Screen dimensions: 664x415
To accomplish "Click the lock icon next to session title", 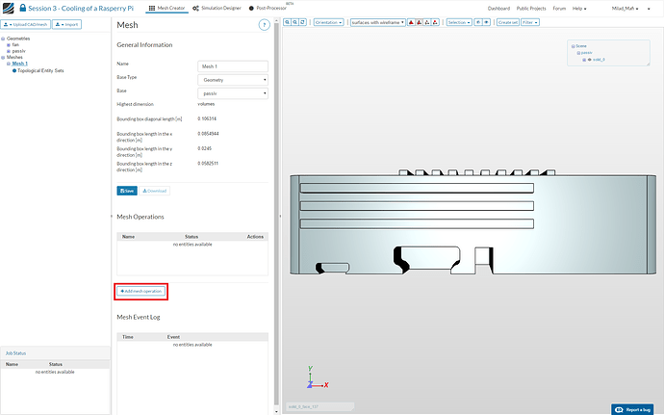I will [23, 8].
